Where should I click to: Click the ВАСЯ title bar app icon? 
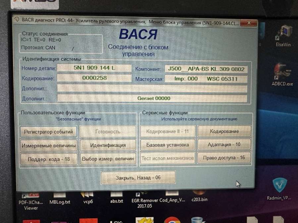click(17, 19)
